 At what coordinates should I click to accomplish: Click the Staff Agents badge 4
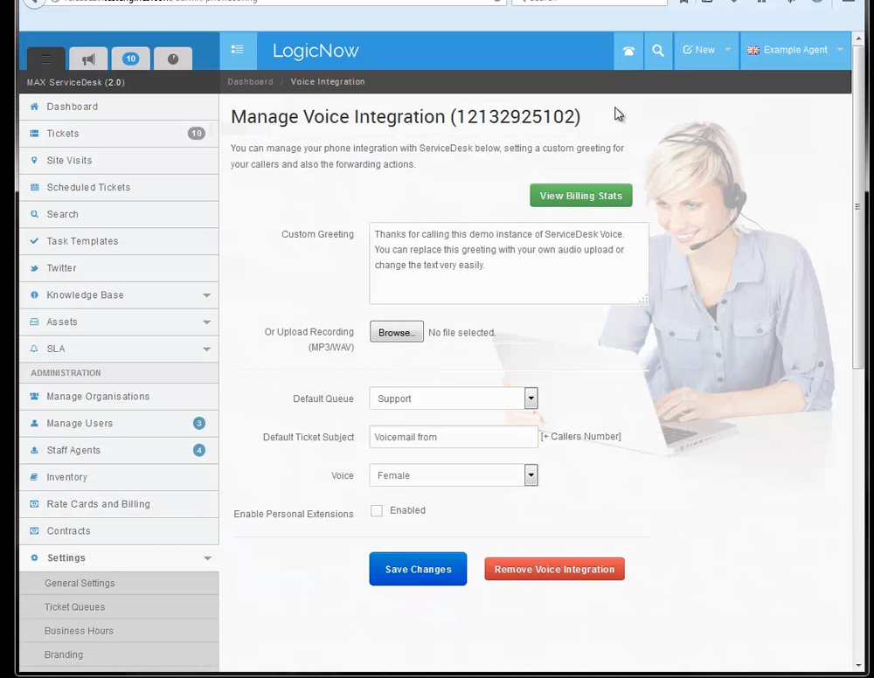199,450
